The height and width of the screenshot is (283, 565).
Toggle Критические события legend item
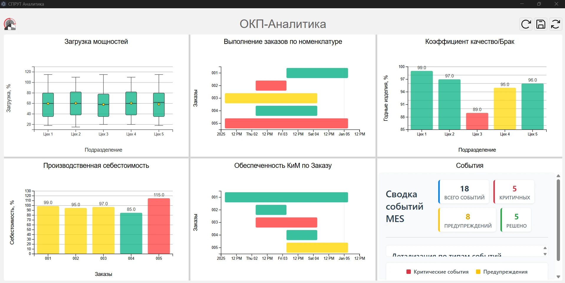[437, 272]
